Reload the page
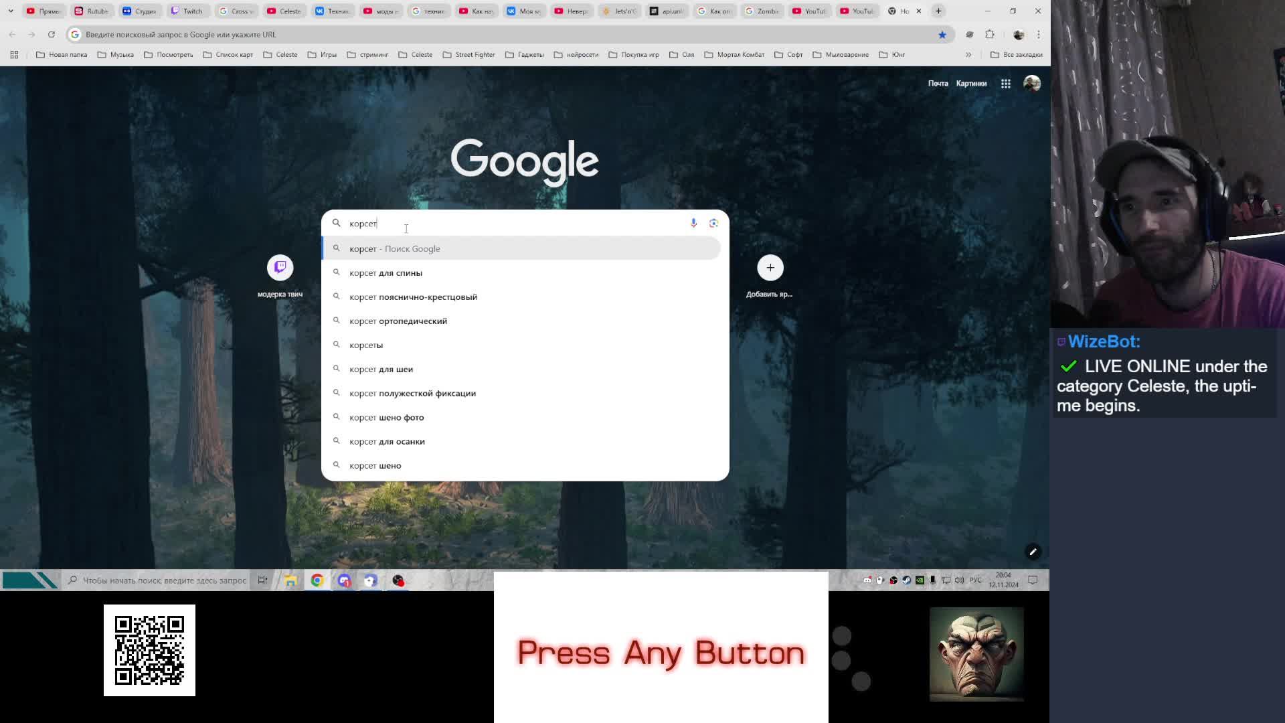 tap(52, 35)
